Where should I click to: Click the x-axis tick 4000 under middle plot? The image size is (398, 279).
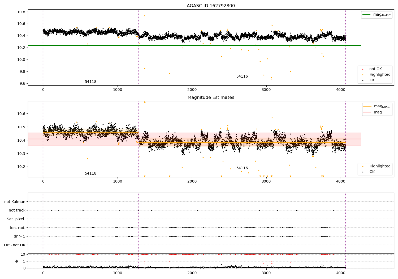341,181
